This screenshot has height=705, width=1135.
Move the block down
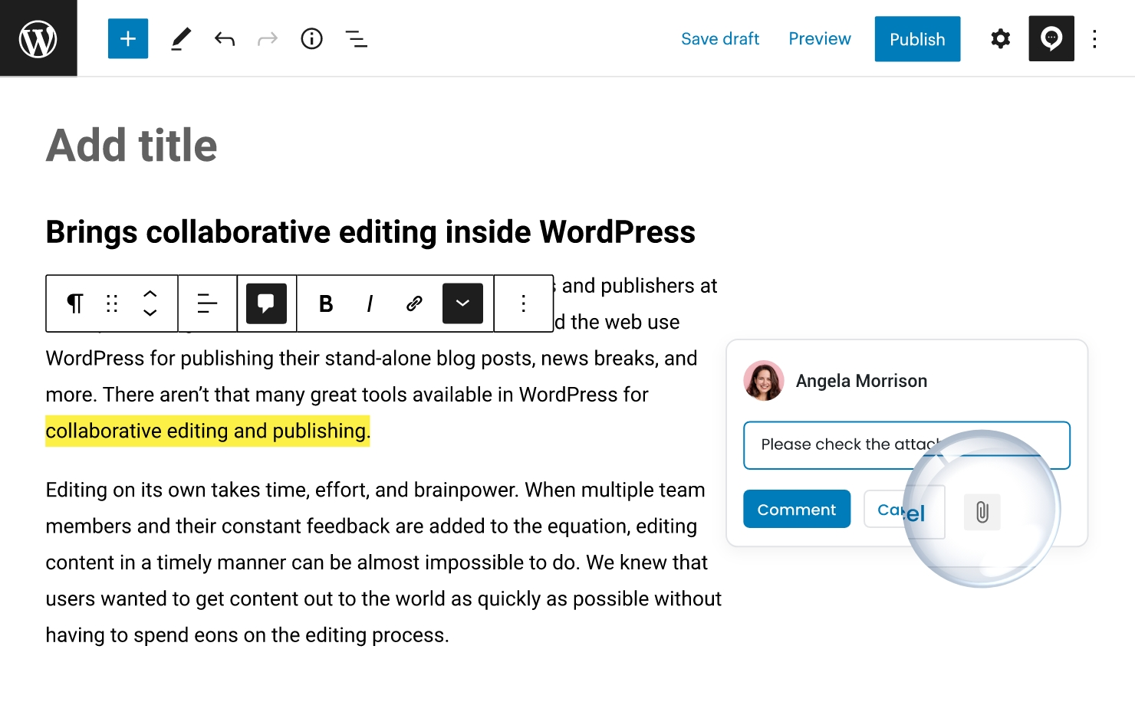pyautogui.click(x=150, y=313)
